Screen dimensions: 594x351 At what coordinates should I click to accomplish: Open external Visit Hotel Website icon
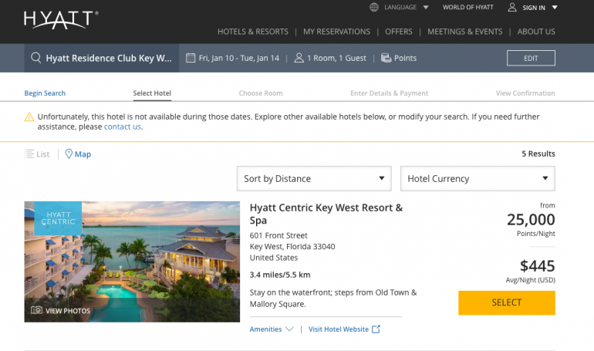376,329
